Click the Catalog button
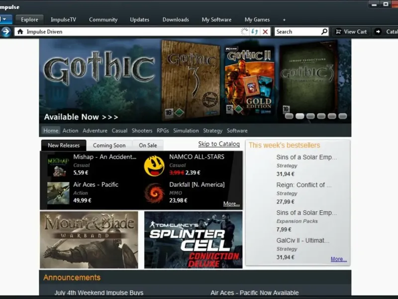 [x=386, y=31]
